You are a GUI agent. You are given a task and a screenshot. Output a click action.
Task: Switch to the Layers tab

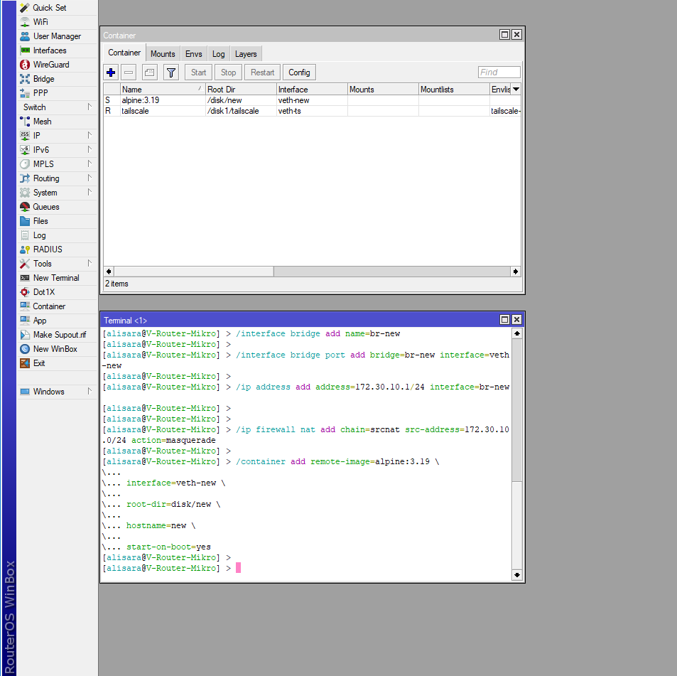tap(246, 54)
